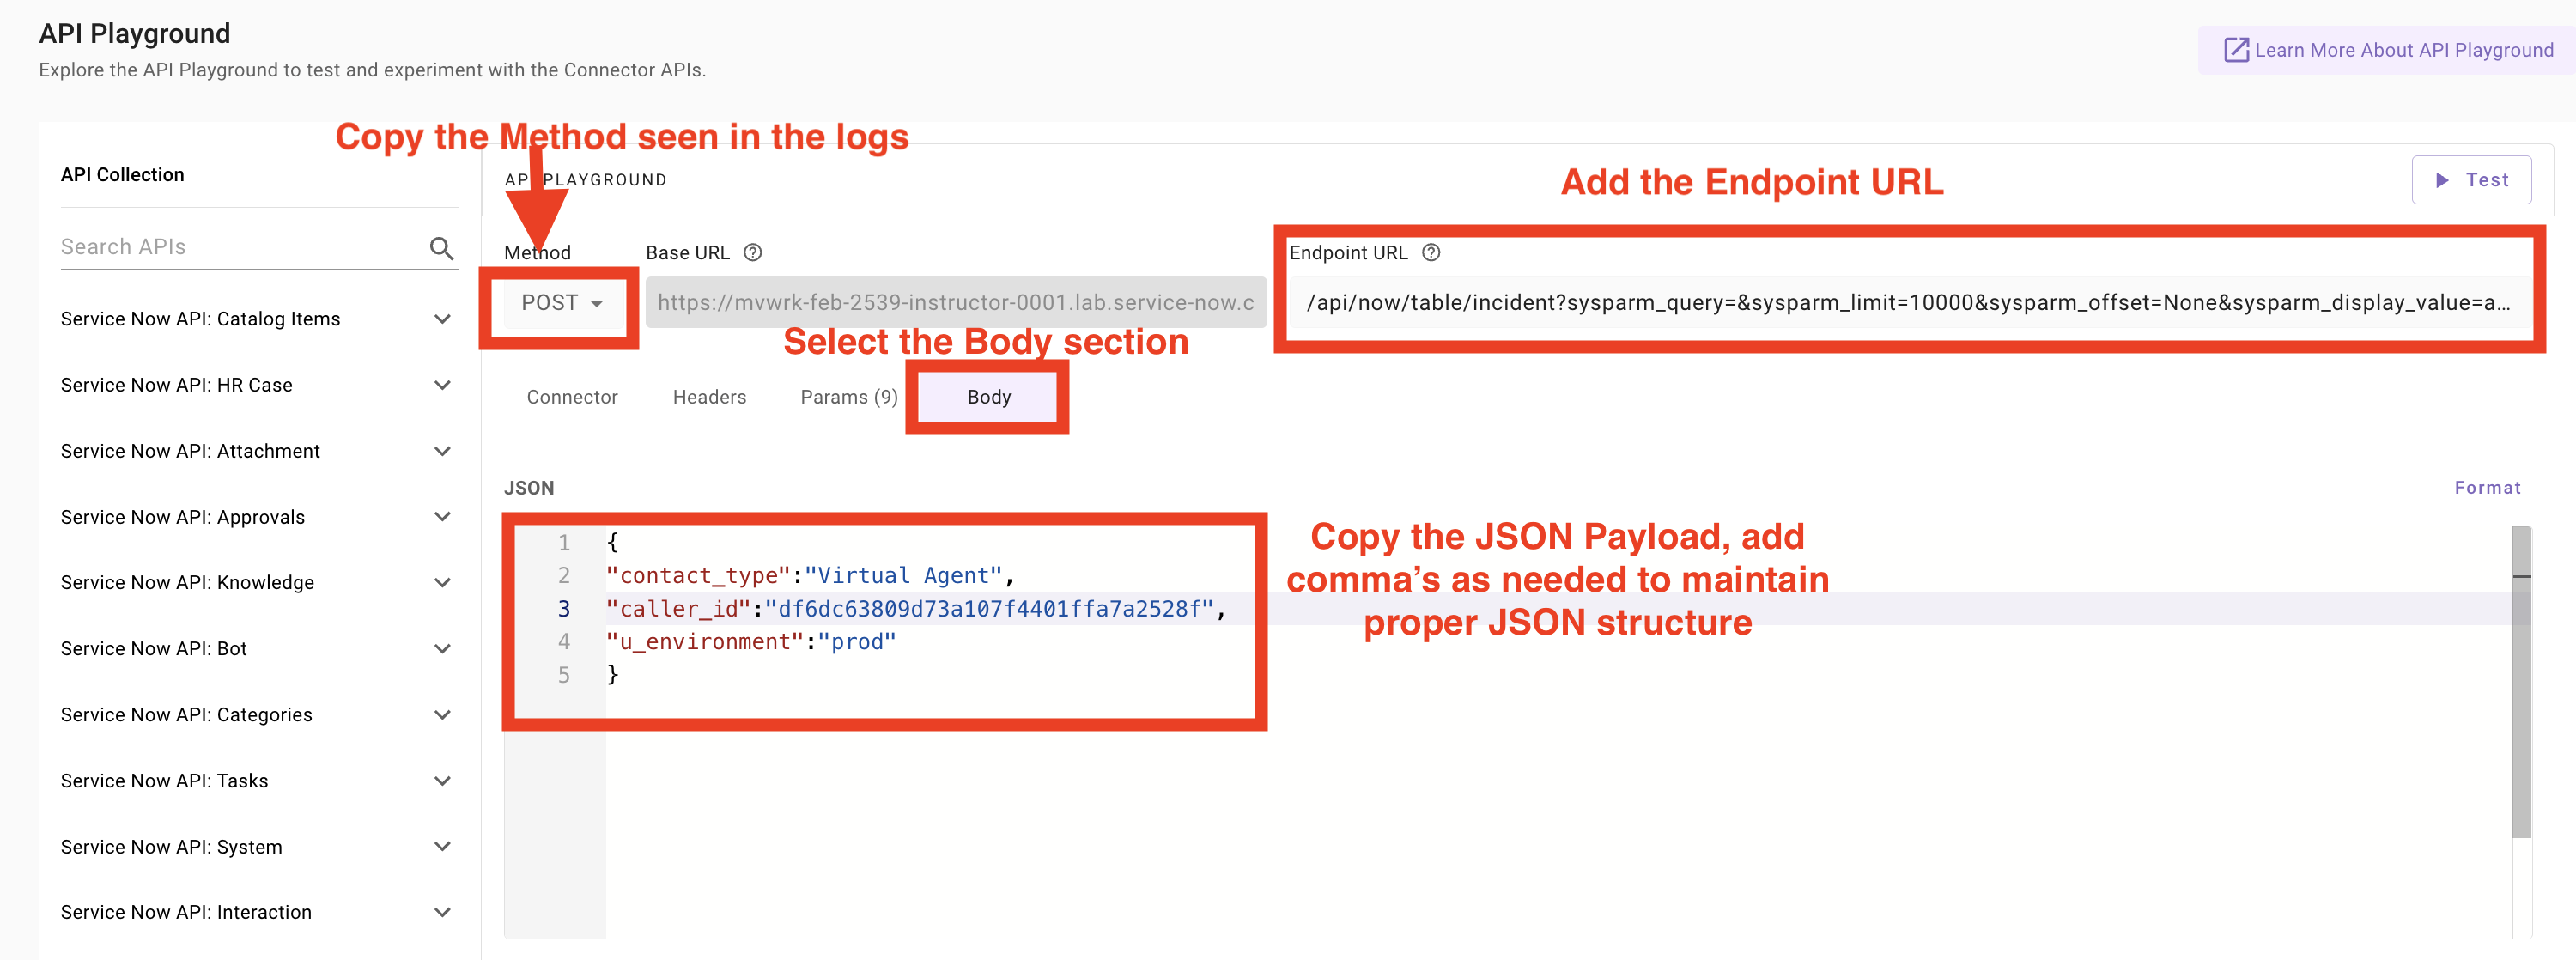Select the Body tab
The height and width of the screenshot is (960, 2576).
pyautogui.click(x=988, y=397)
